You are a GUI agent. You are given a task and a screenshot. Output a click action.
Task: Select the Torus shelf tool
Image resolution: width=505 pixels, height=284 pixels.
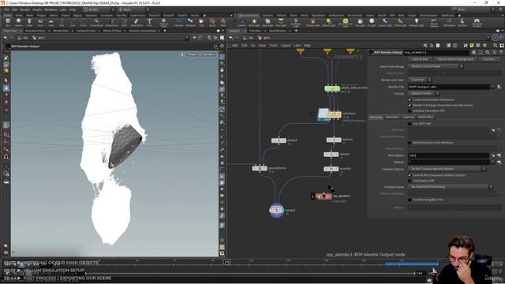coord(40,22)
